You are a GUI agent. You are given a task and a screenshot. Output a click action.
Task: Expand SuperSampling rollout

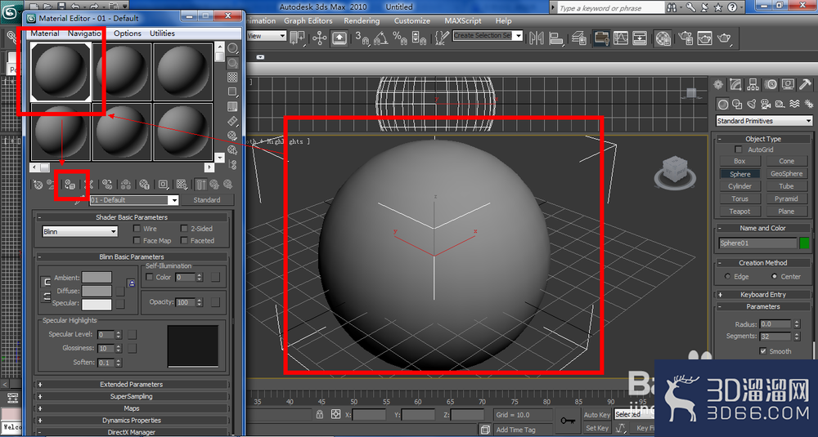pyautogui.click(x=132, y=396)
